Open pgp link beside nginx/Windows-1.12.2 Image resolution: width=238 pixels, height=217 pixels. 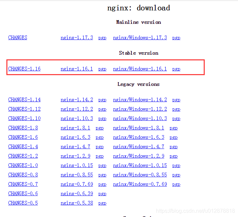tap(176, 109)
